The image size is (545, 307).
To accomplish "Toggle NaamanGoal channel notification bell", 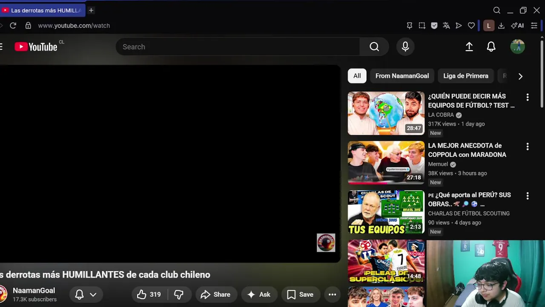I will 79,294.
